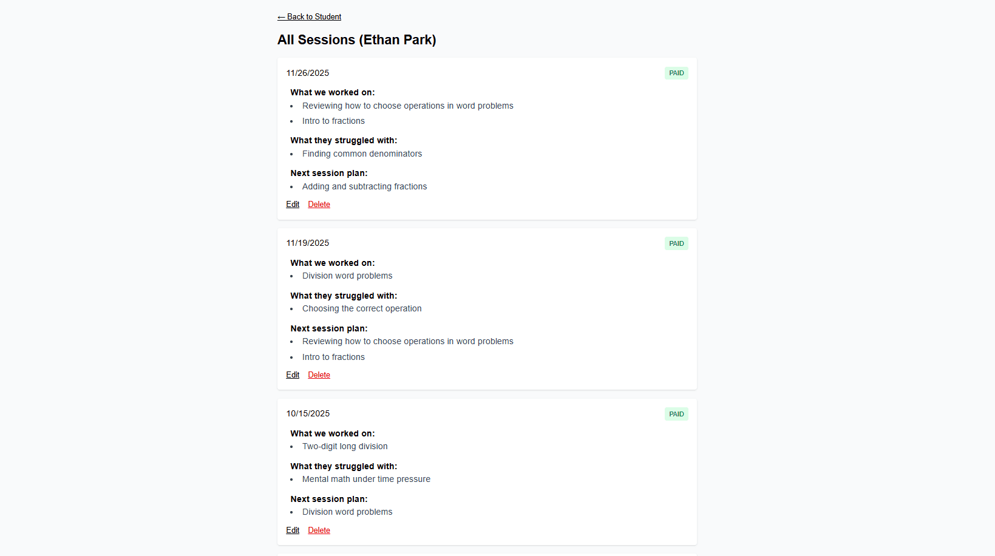Delete the 11/19/2025 session
995x556 pixels.
click(x=319, y=375)
